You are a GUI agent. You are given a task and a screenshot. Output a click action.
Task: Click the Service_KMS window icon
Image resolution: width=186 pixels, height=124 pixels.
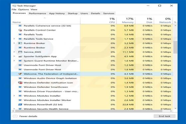20,52
